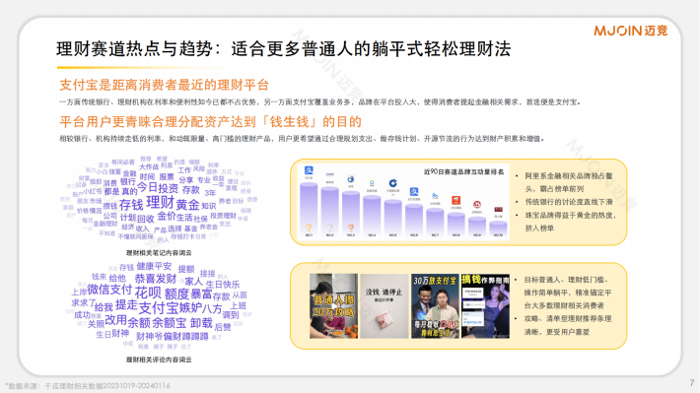The width and height of the screenshot is (700, 393).
Task: Click the red JD Finance logo above NO.8
Action: [455, 200]
